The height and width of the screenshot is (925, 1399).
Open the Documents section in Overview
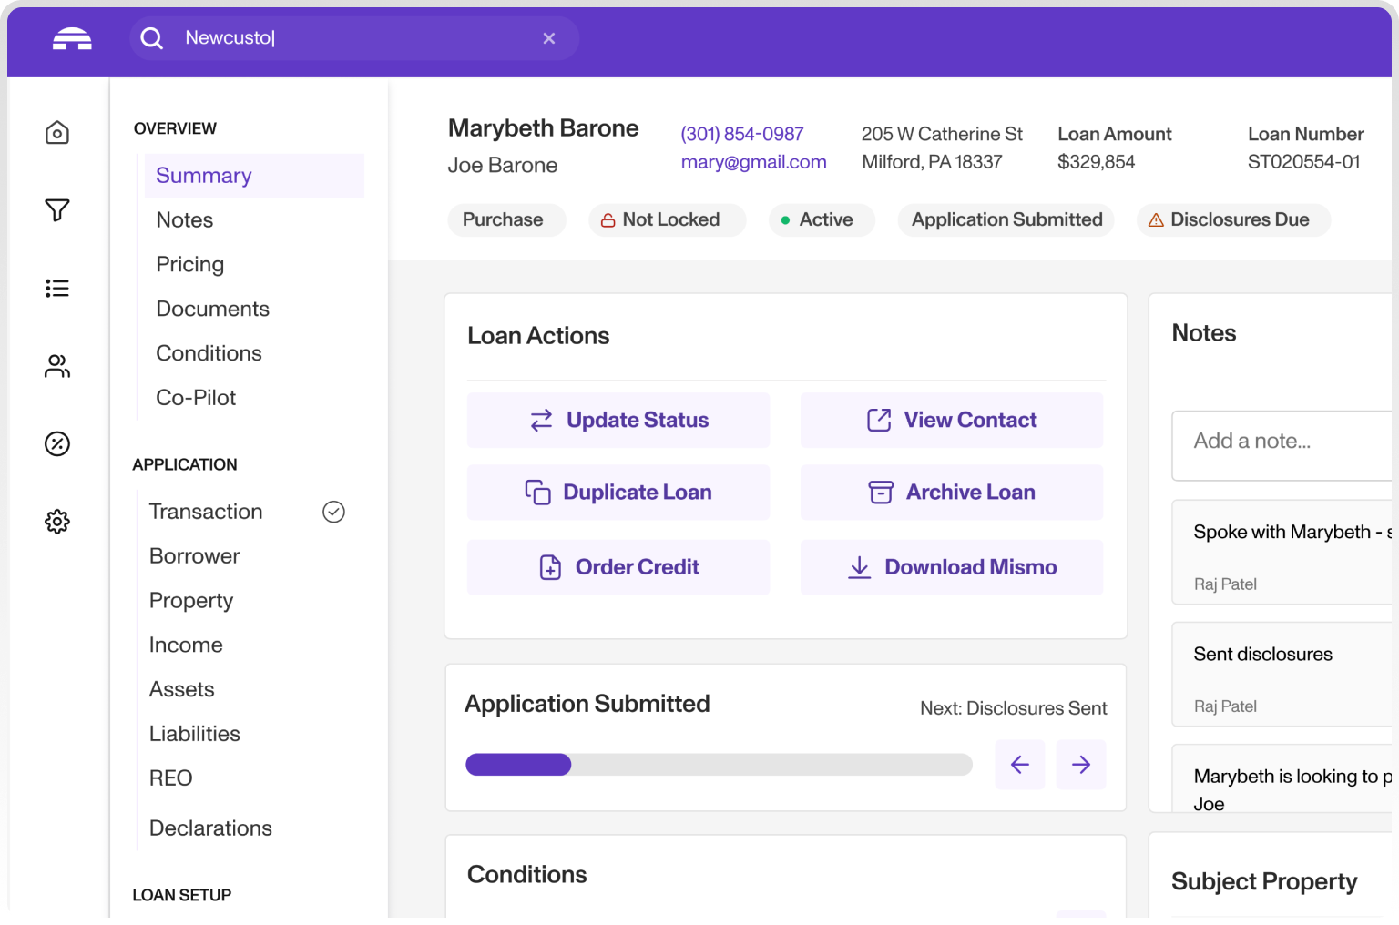pos(212,309)
